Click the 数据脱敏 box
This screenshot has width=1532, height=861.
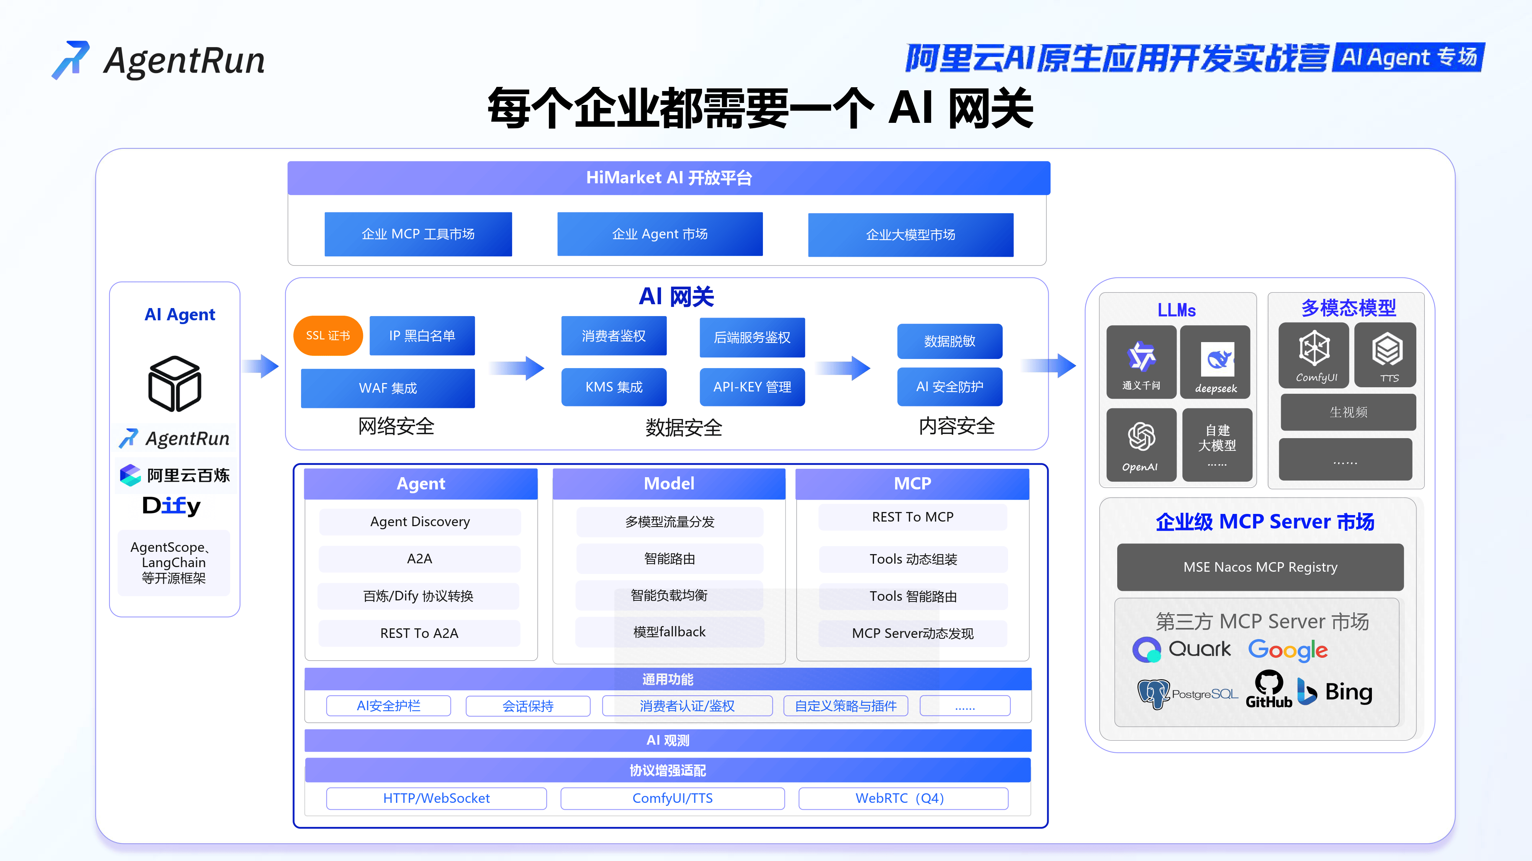(x=949, y=341)
